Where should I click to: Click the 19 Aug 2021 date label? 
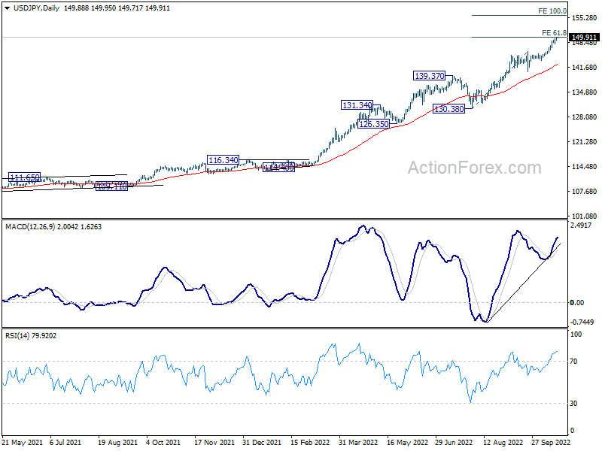click(117, 443)
